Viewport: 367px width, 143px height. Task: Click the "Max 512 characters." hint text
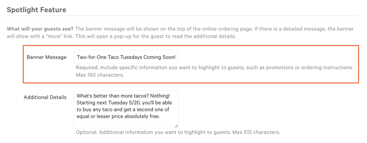256,132
